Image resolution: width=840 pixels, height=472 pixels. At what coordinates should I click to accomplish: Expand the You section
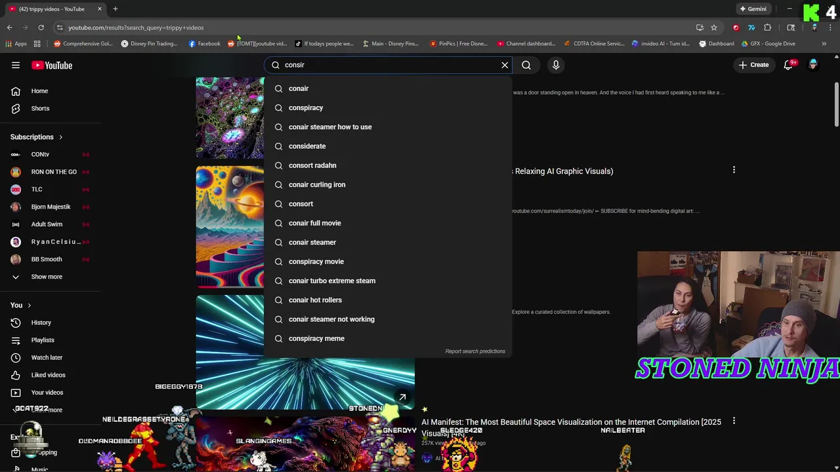(x=21, y=305)
